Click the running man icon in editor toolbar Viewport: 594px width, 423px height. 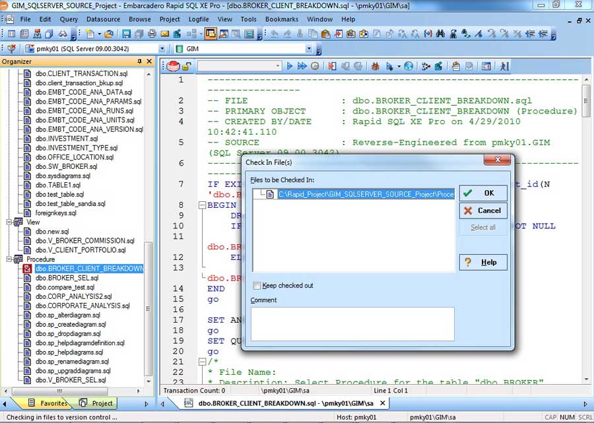pyautogui.click(x=504, y=66)
